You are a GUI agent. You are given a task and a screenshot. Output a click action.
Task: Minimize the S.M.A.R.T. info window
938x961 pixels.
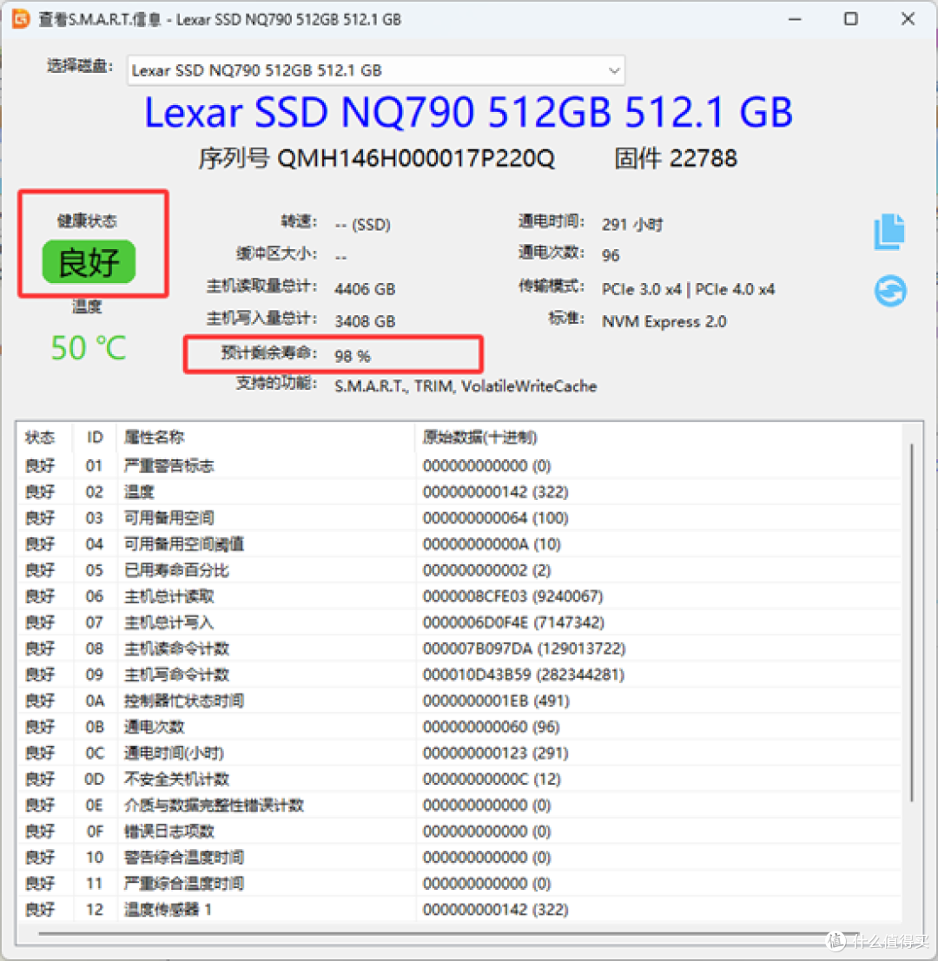(x=796, y=19)
